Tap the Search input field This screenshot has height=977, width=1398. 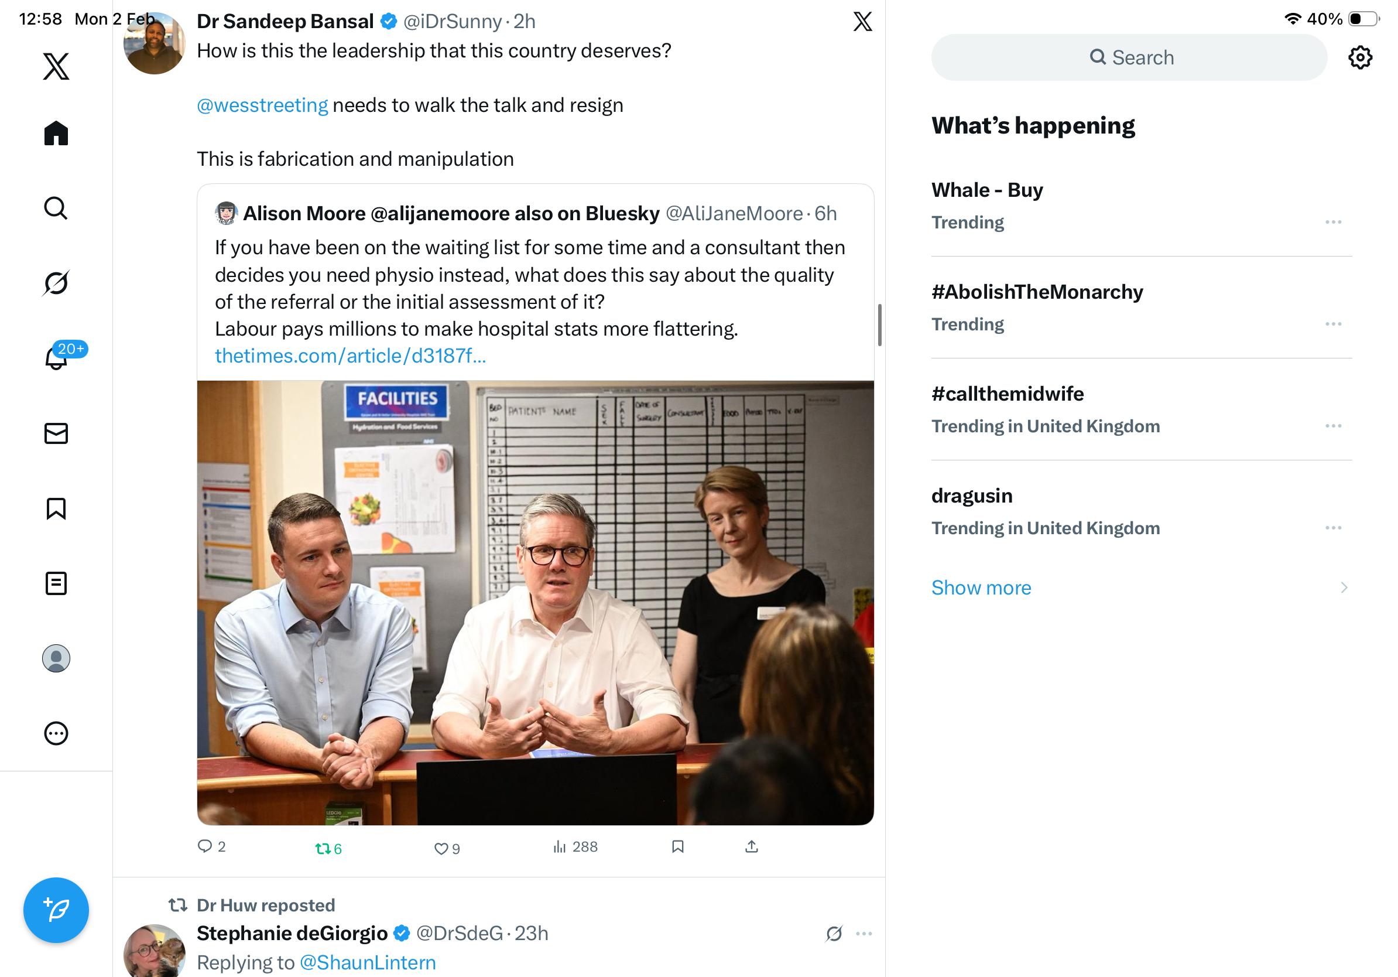coord(1129,57)
